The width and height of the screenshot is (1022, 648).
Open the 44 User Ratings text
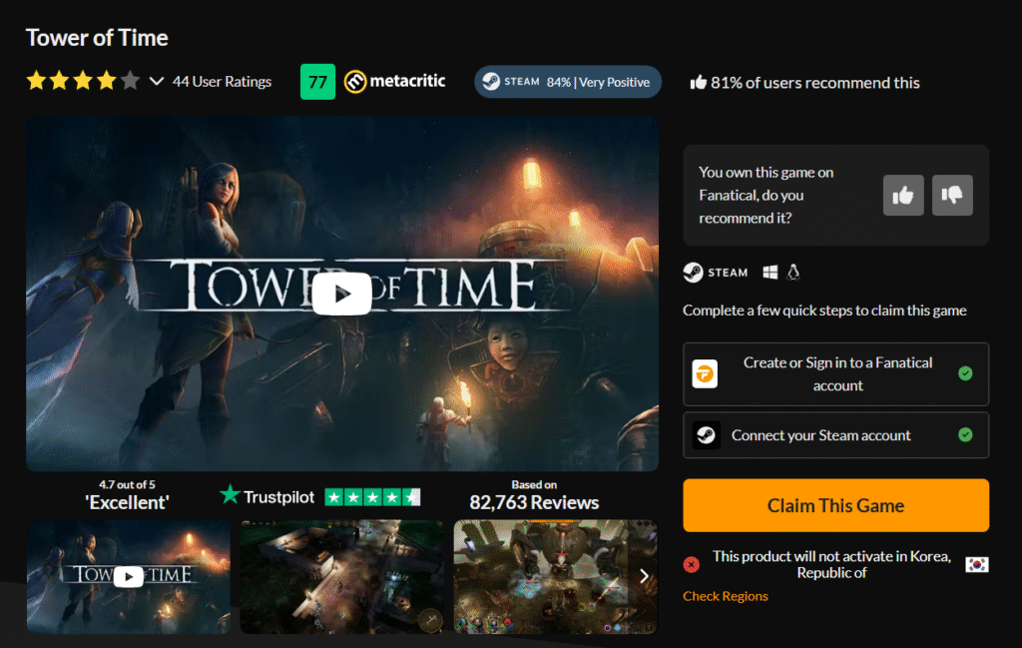tap(222, 82)
